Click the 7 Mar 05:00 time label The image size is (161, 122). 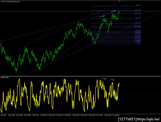pos(68,115)
